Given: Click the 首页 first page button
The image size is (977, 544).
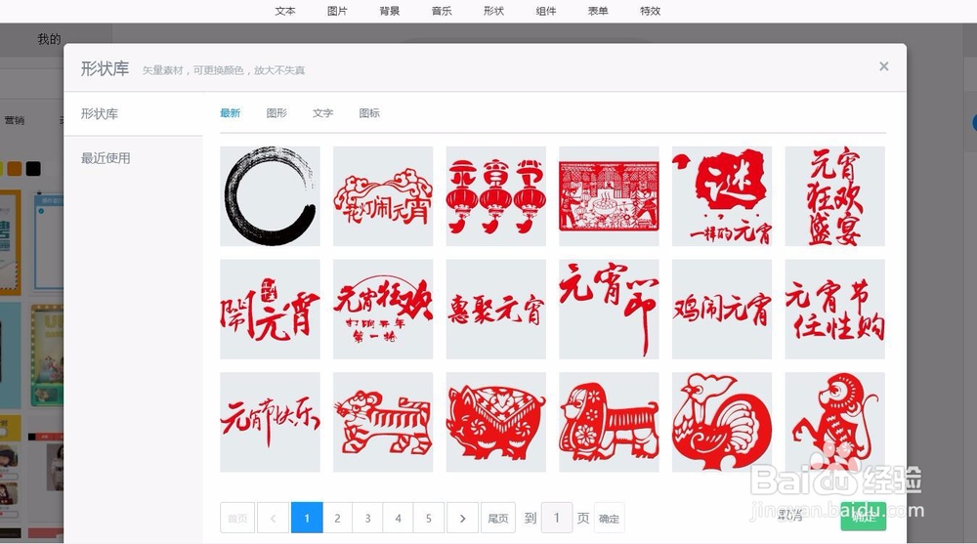Looking at the screenshot, I should point(237,518).
